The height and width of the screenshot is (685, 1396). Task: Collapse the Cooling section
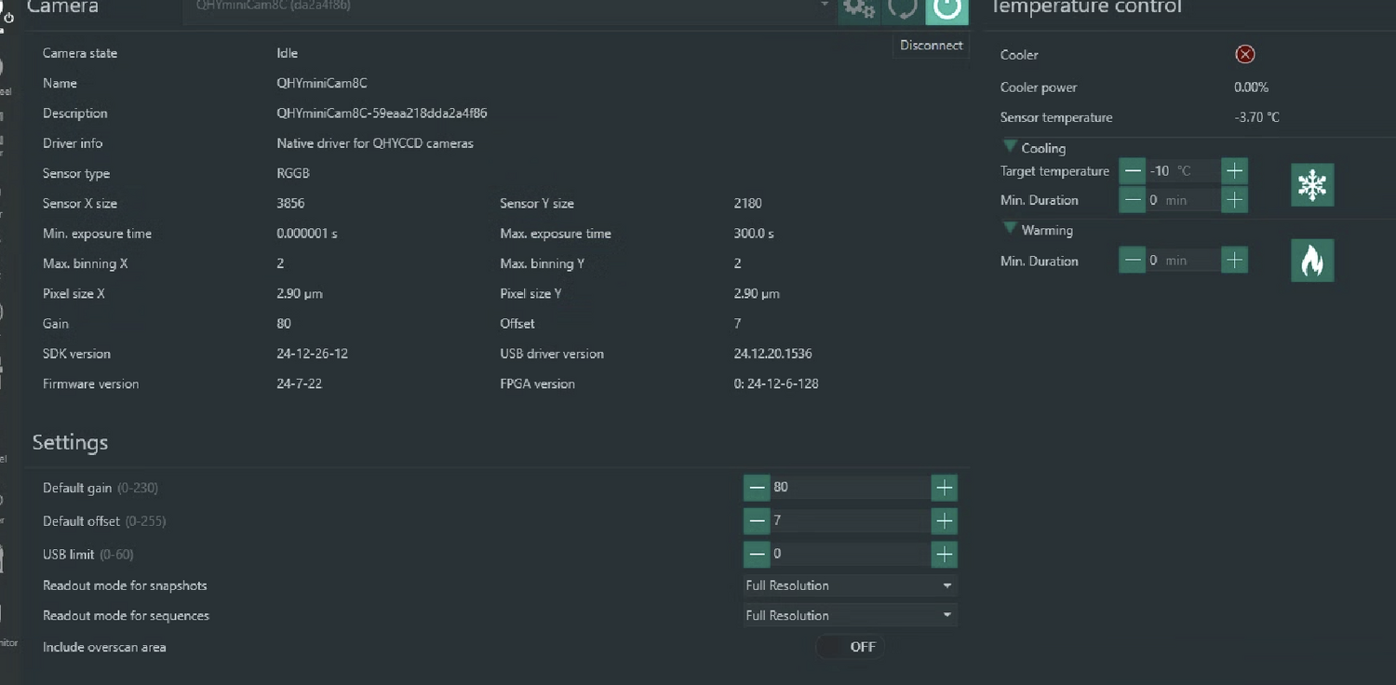coord(1010,147)
